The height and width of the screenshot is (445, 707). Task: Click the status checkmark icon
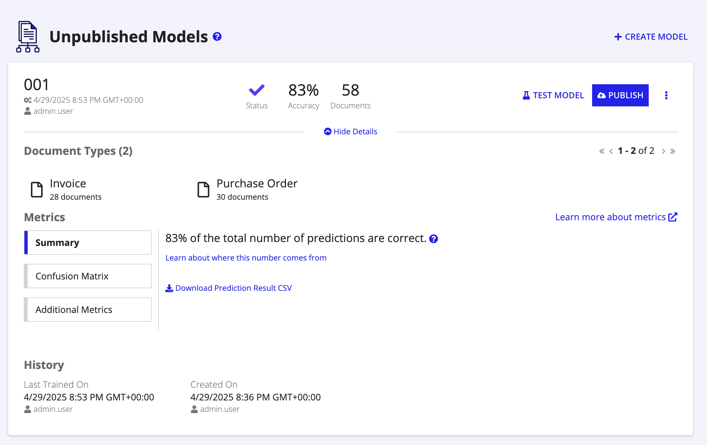click(257, 90)
